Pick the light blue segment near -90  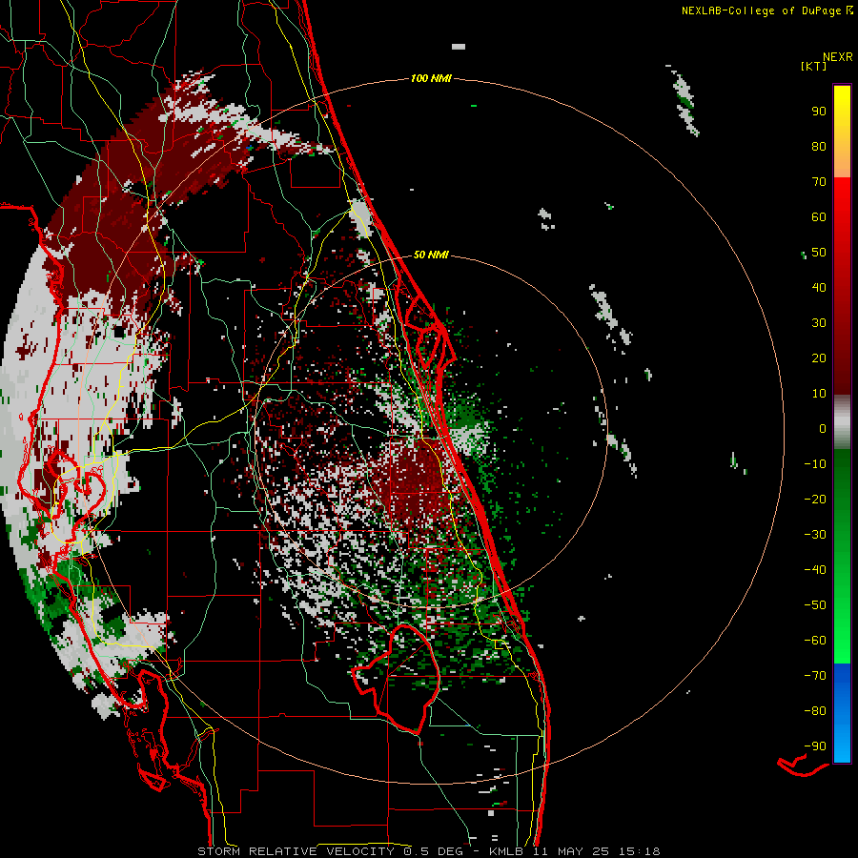coord(842,745)
